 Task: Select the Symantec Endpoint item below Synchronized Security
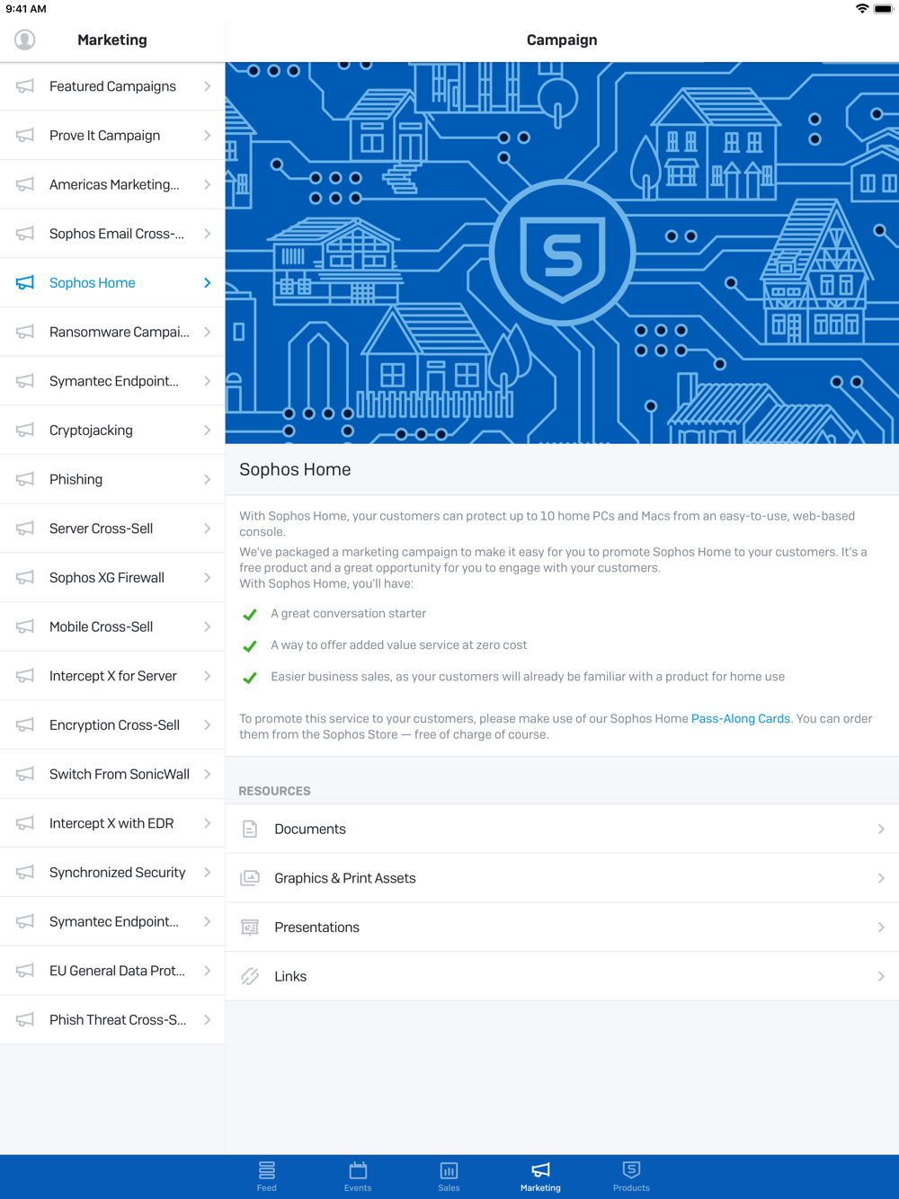point(112,921)
